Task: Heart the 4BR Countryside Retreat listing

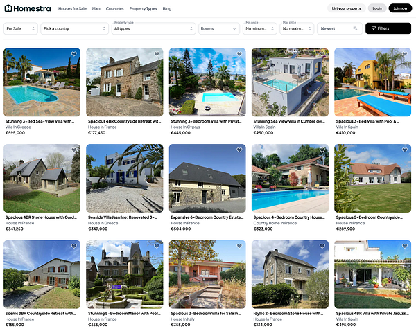Action: click(x=157, y=54)
